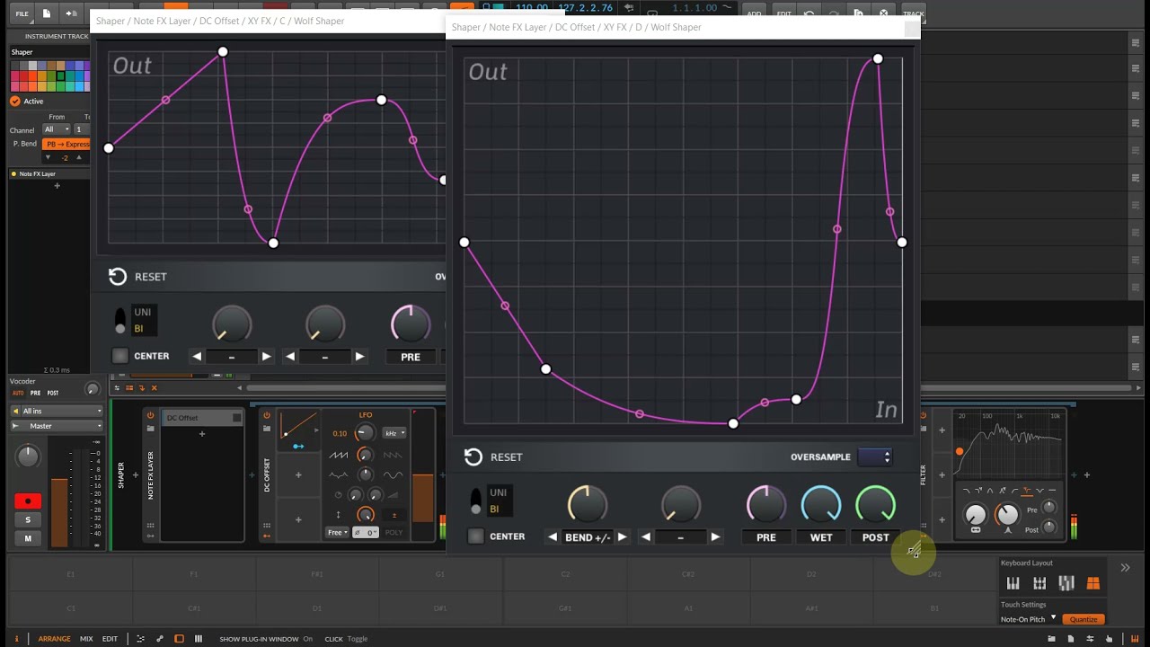Enable POLY mode on the LFO

tap(394, 532)
